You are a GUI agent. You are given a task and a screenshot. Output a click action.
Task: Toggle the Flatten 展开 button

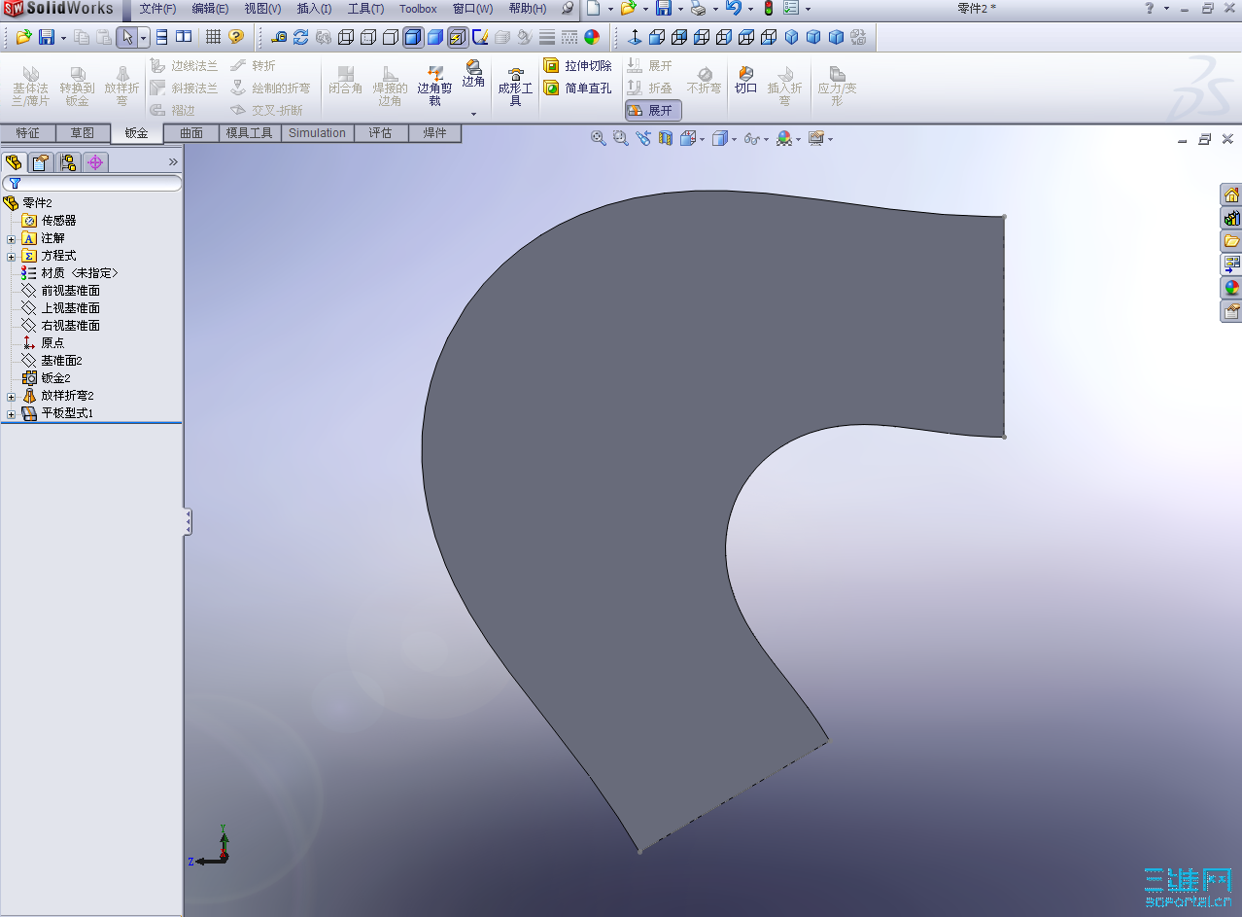[653, 110]
